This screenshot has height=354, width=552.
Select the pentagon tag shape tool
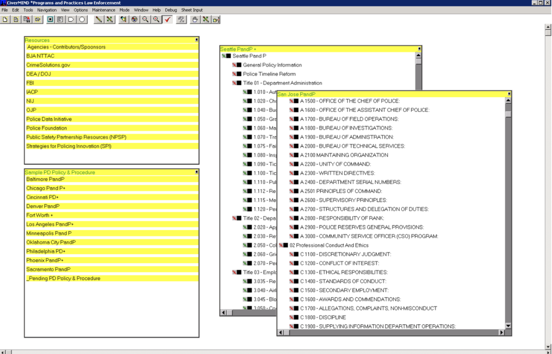(x=71, y=20)
